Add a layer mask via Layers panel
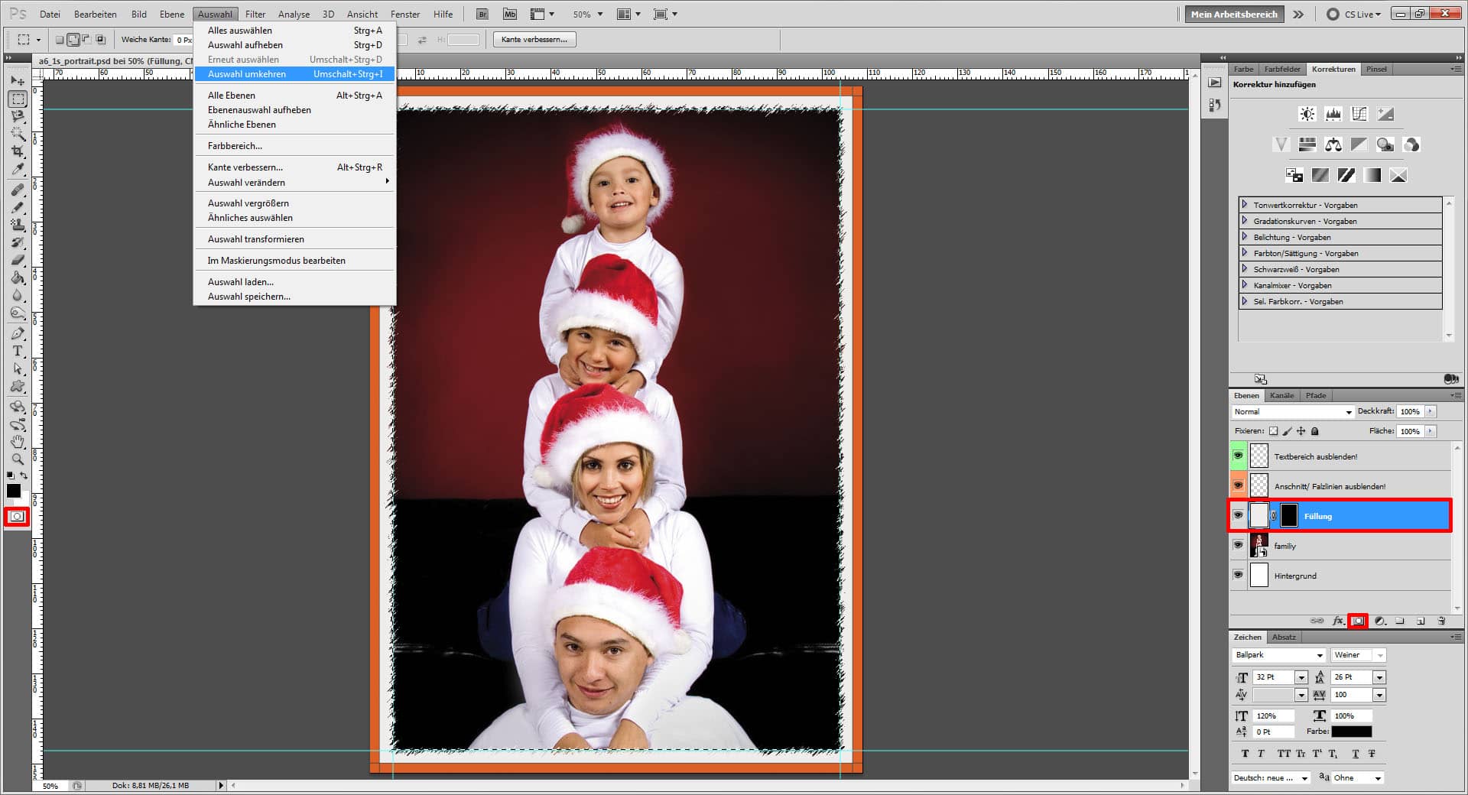 pos(1359,621)
